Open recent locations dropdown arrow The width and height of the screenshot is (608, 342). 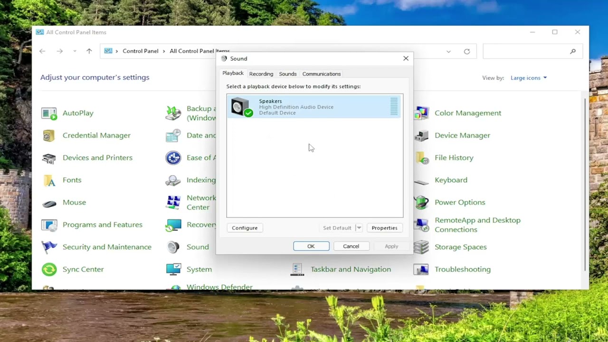point(75,51)
